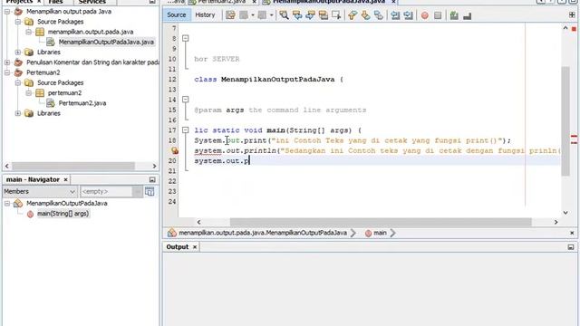Click the red error status square atop the error stripe

point(574,29)
